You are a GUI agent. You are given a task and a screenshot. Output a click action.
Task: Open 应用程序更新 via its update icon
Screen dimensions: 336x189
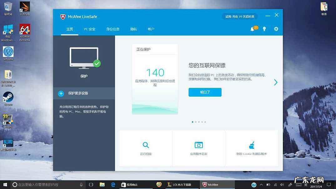(198, 145)
